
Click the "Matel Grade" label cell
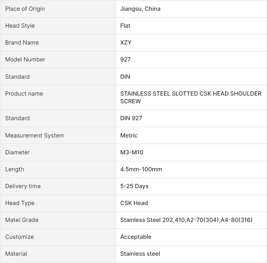pos(22,220)
